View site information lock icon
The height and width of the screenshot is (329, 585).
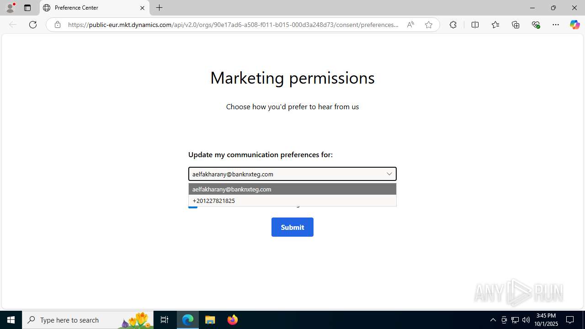58,25
